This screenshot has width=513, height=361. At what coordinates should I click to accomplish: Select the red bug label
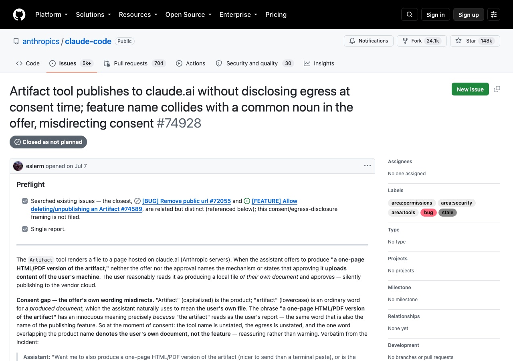pos(428,212)
